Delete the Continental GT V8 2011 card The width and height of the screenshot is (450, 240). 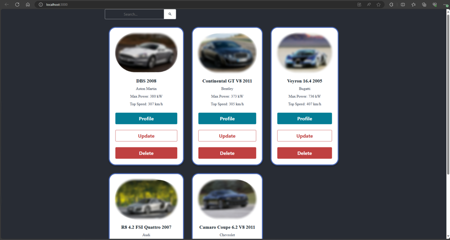click(227, 153)
